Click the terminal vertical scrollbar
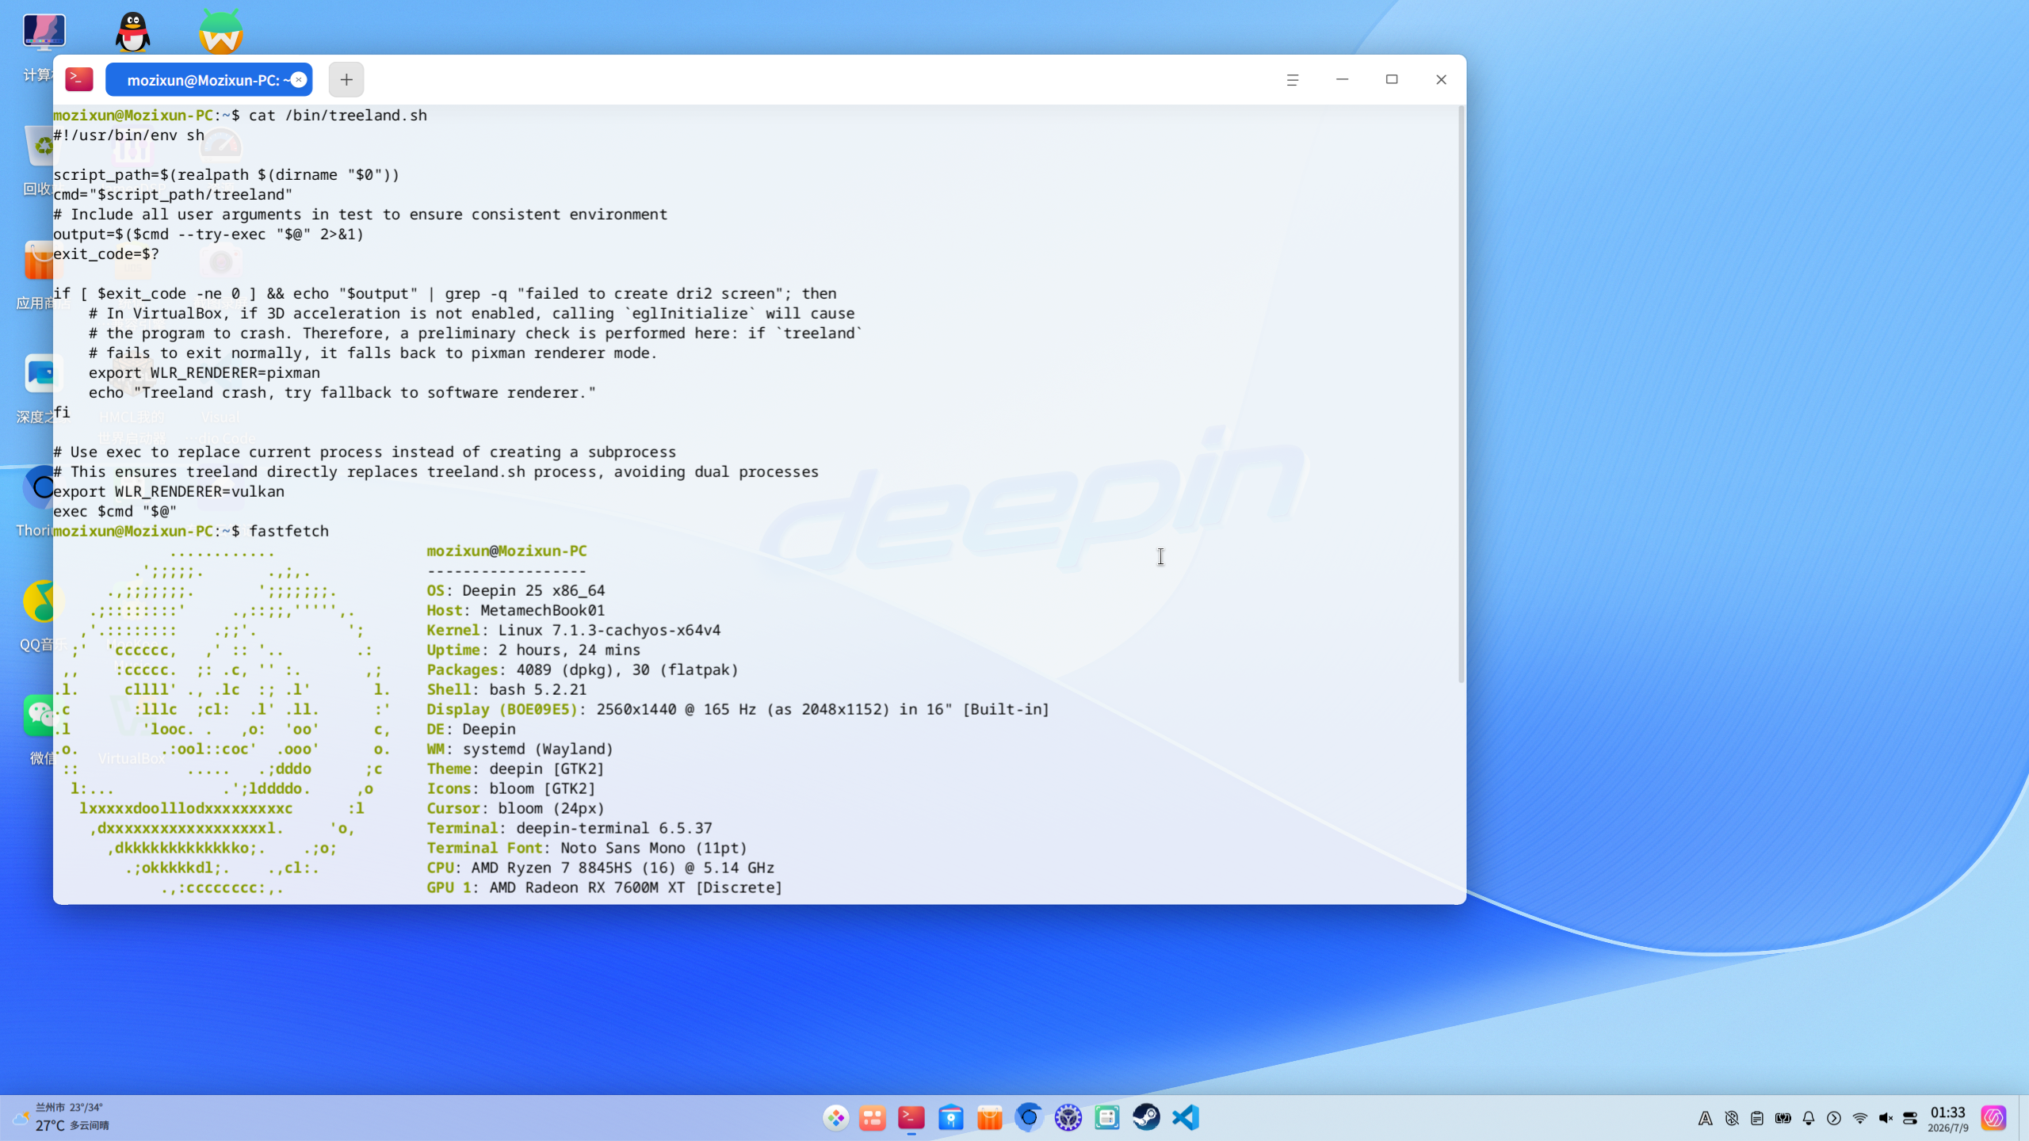 1461,395
